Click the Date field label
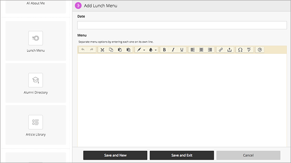The height and width of the screenshot is (163, 291). pos(81,16)
